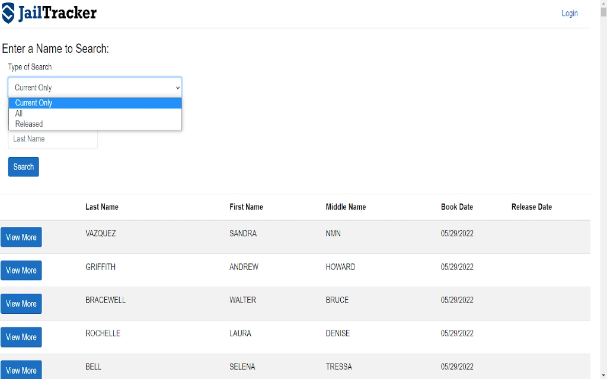View more for VAZQUEZ row

[x=21, y=237]
